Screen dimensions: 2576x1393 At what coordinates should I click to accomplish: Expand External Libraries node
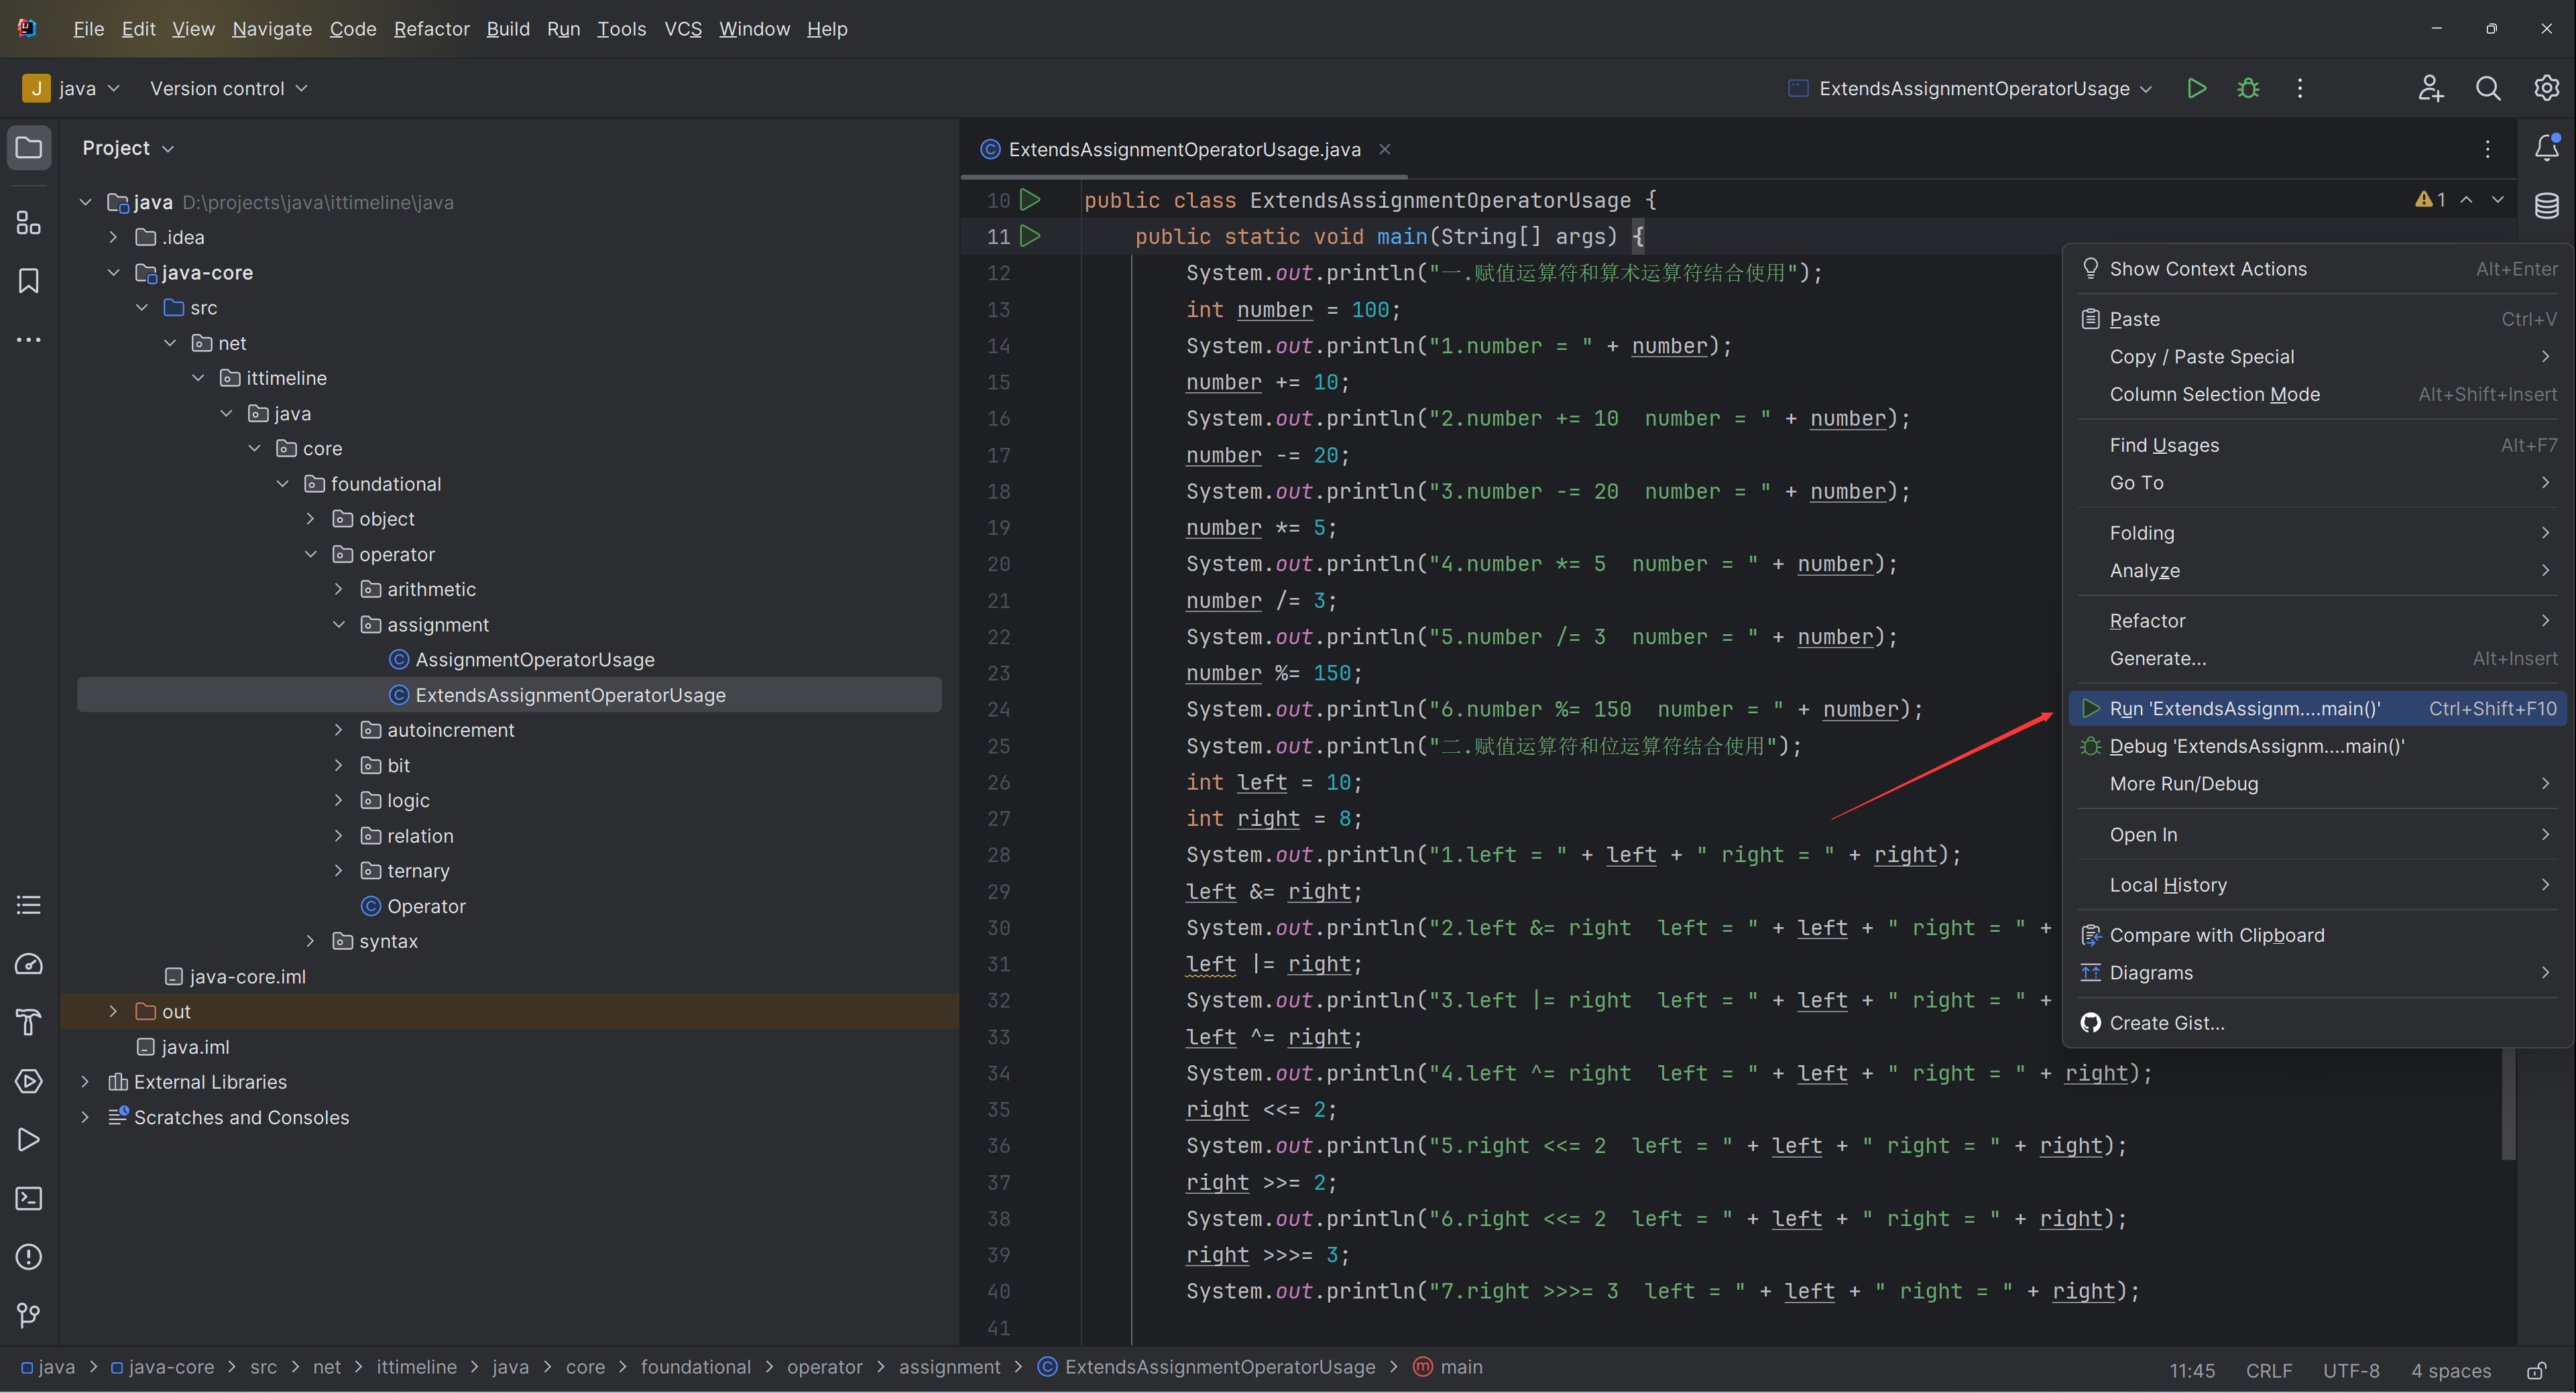[85, 1082]
